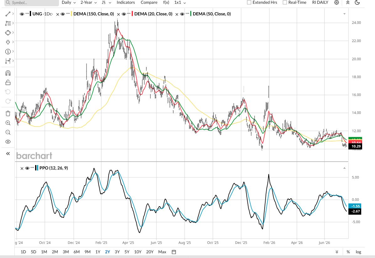The image size is (375, 258).
Task: Click the double up-arrow collapse header icon
Action: [x=348, y=3]
